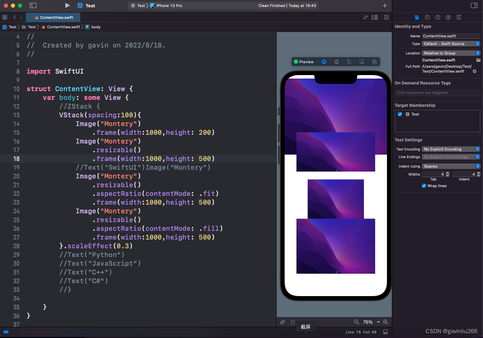Toggle the debug area at bottom

386,332
